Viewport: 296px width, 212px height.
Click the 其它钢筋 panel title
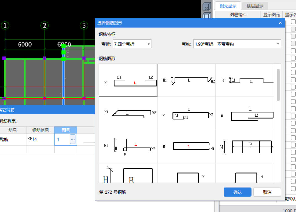(x=7, y=110)
